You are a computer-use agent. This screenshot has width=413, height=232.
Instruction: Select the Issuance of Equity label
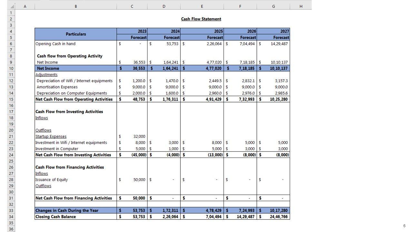click(52, 180)
